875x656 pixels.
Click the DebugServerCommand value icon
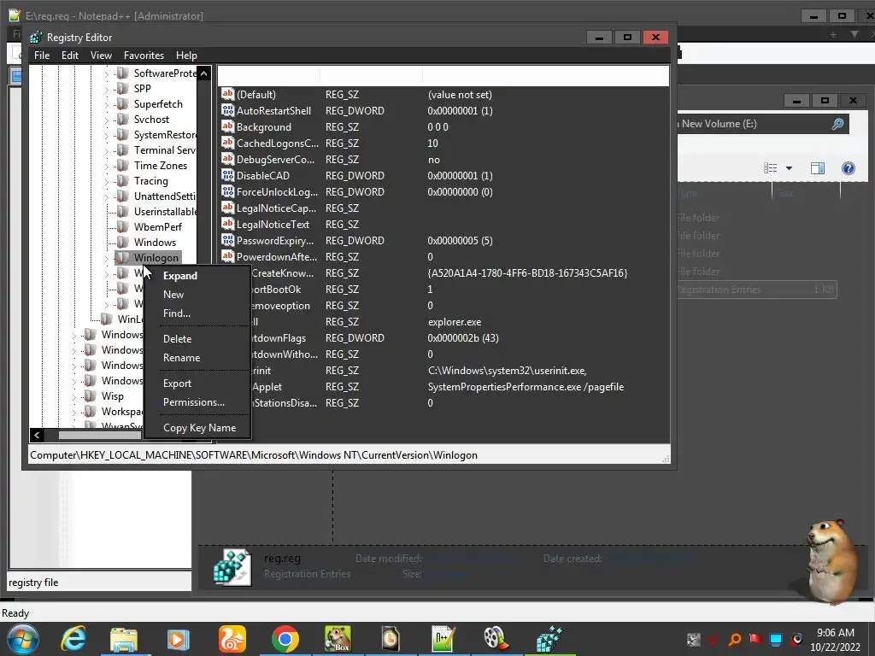pyautogui.click(x=227, y=159)
